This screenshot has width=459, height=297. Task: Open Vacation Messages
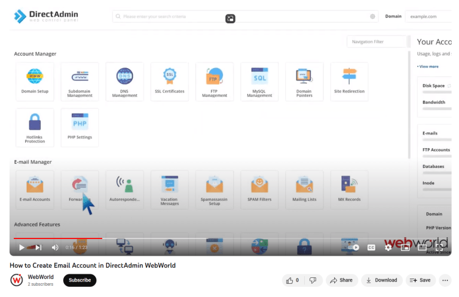pyautogui.click(x=170, y=190)
